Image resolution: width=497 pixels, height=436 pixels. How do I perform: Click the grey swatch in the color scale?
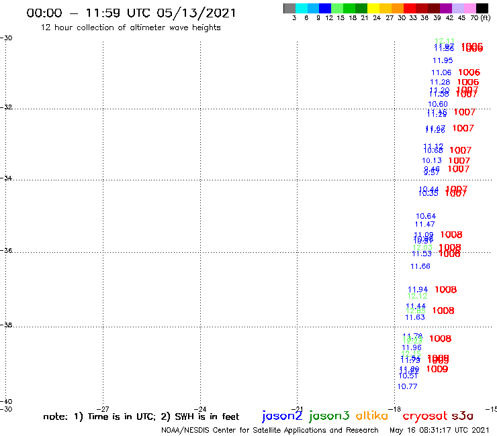[289, 8]
